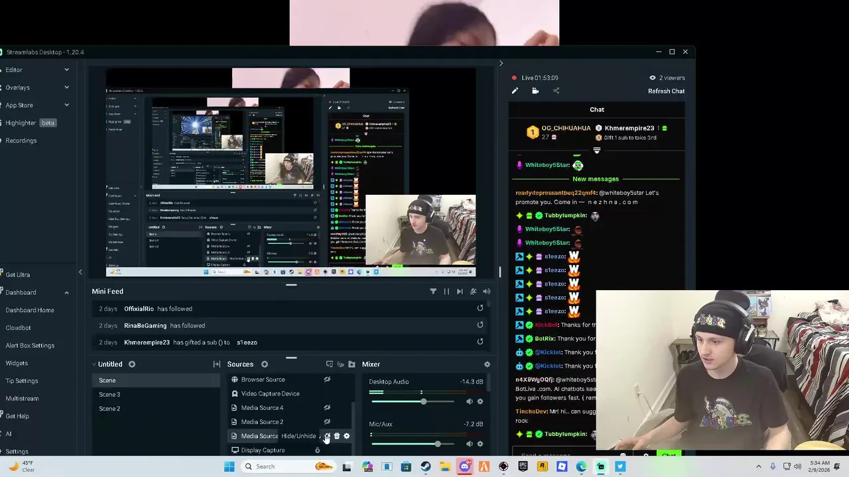The height and width of the screenshot is (477, 849).
Task: Adjust the Mic/Aux volume slider
Action: pos(412,444)
